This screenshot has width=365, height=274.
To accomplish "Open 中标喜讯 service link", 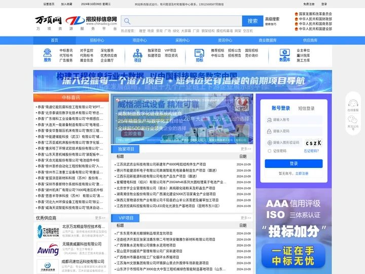I will 66,50.
